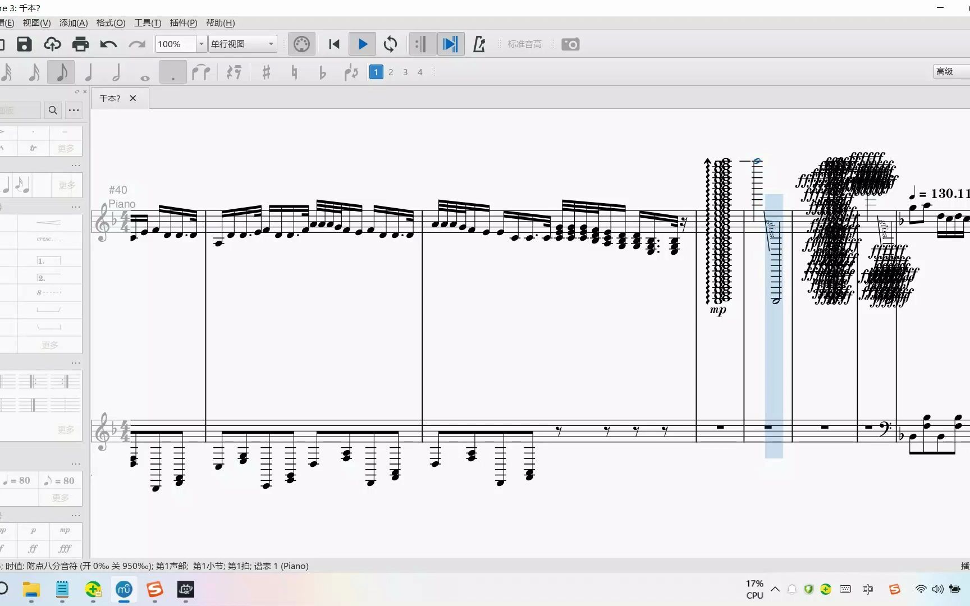This screenshot has height=606, width=970.
Task: Open MuseScore from the Windows taskbar
Action: pyautogui.click(x=123, y=589)
